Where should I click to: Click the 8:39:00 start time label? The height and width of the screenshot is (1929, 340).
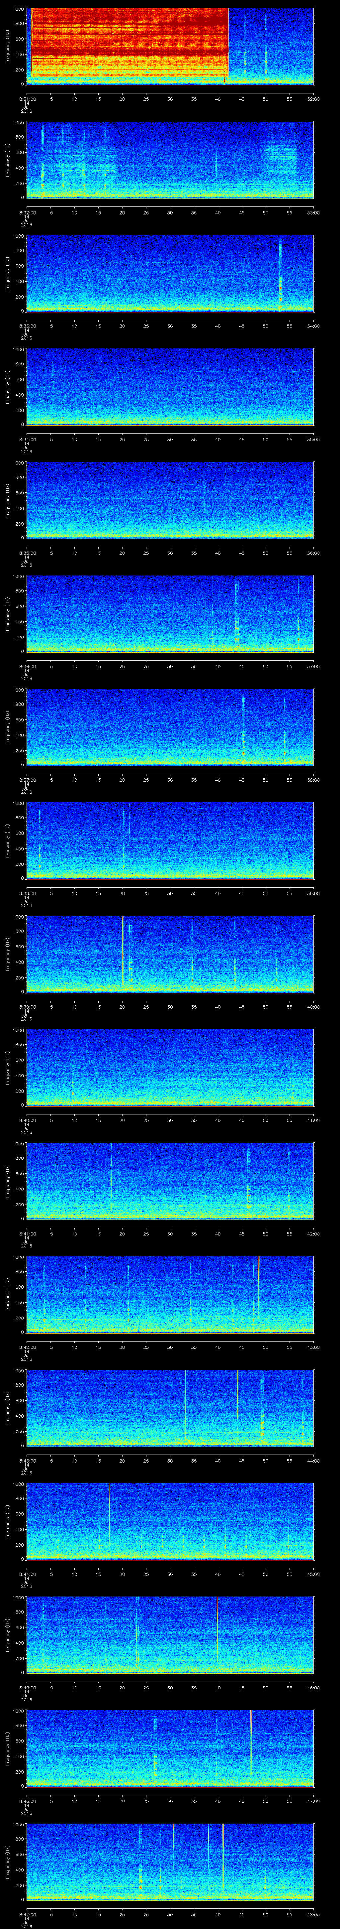pos(27,1006)
